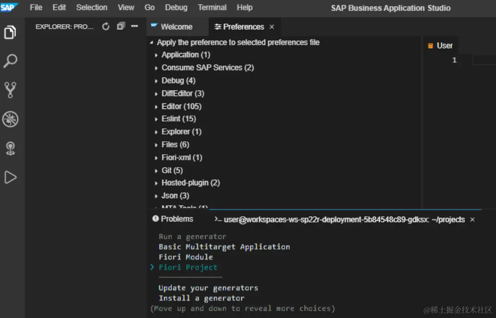This screenshot has height=318, width=496.
Task: Select the user@workspaces terminal tab
Action: 344,219
